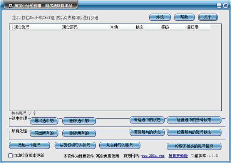This screenshot has width=231, height=163.
Task: Click 删除所有的 button
Action: click(x=79, y=133)
